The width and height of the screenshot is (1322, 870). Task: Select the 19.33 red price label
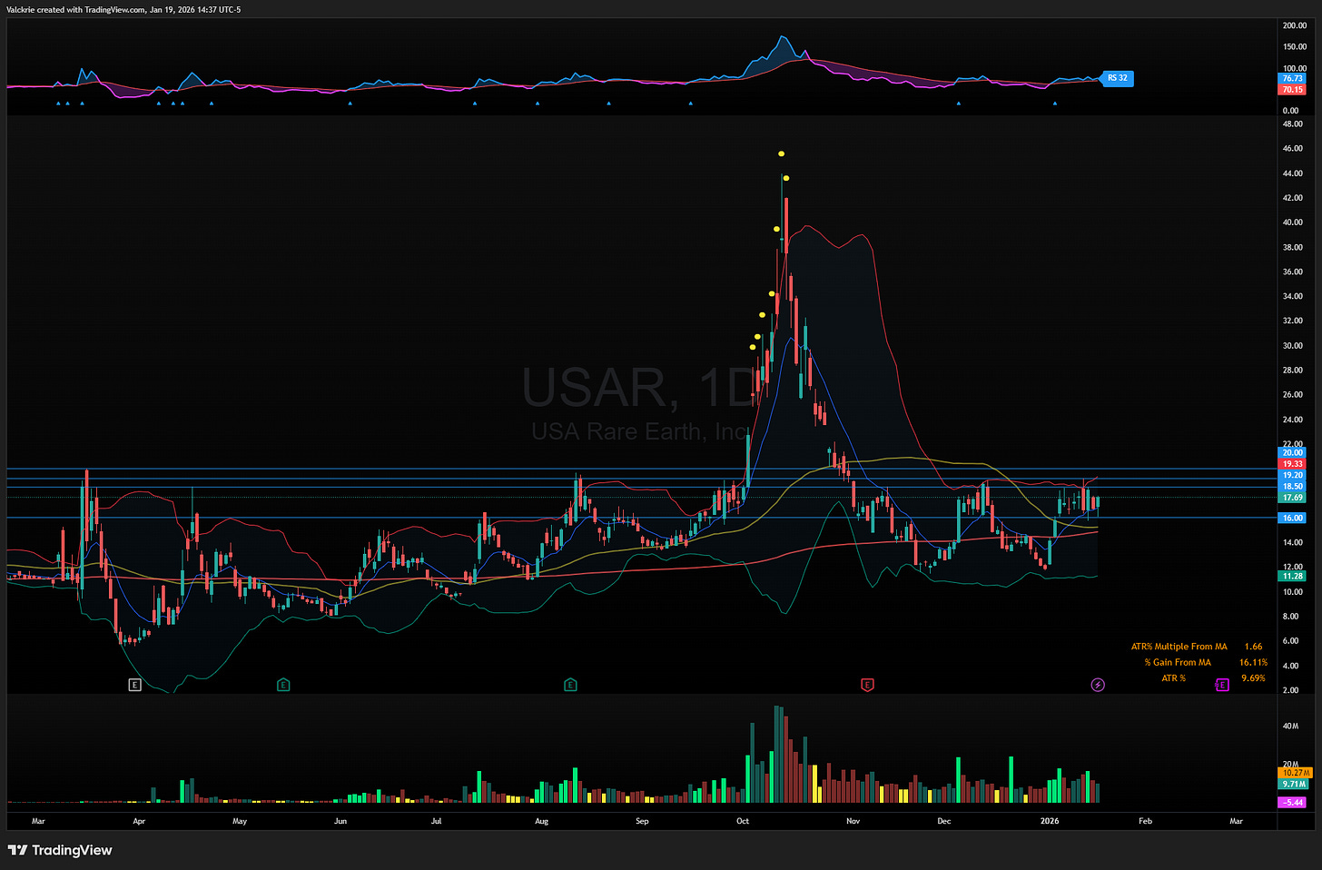click(x=1292, y=464)
